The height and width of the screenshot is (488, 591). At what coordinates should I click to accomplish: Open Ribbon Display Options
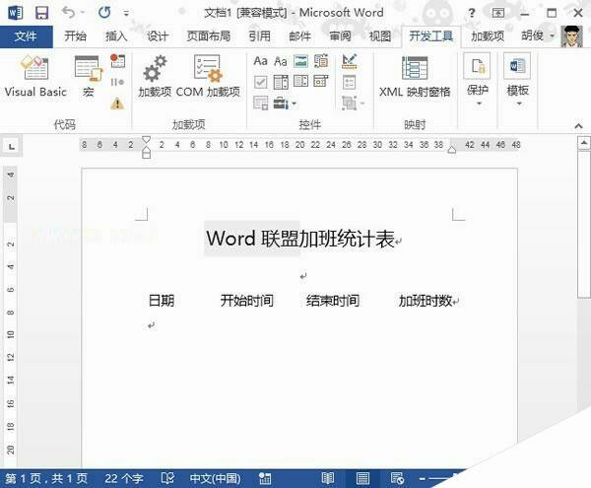(x=498, y=13)
